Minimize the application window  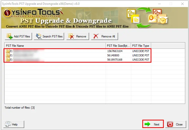tap(159, 4)
